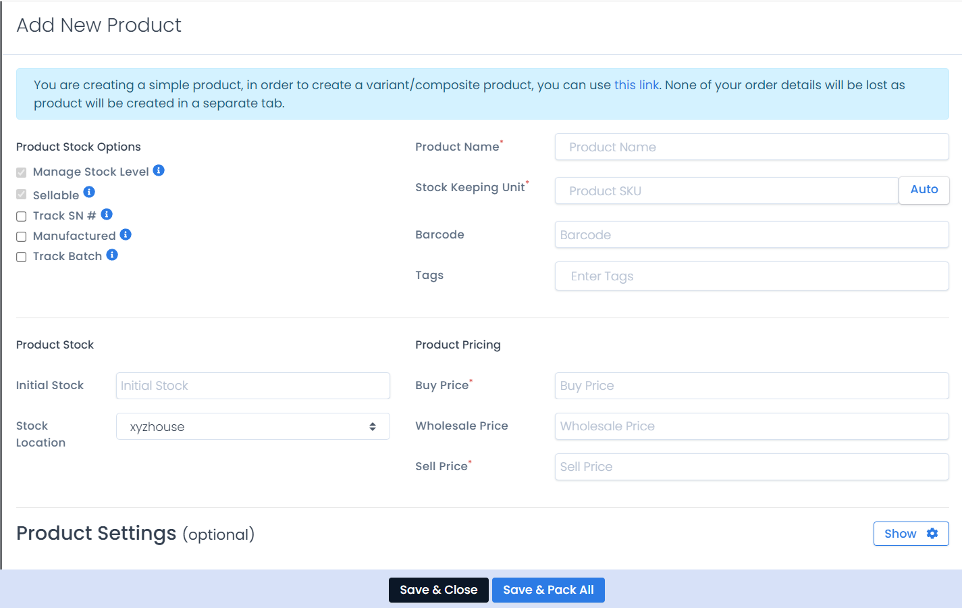Click the Buy Price label
Screen dimensions: 962x608
tap(444, 385)
